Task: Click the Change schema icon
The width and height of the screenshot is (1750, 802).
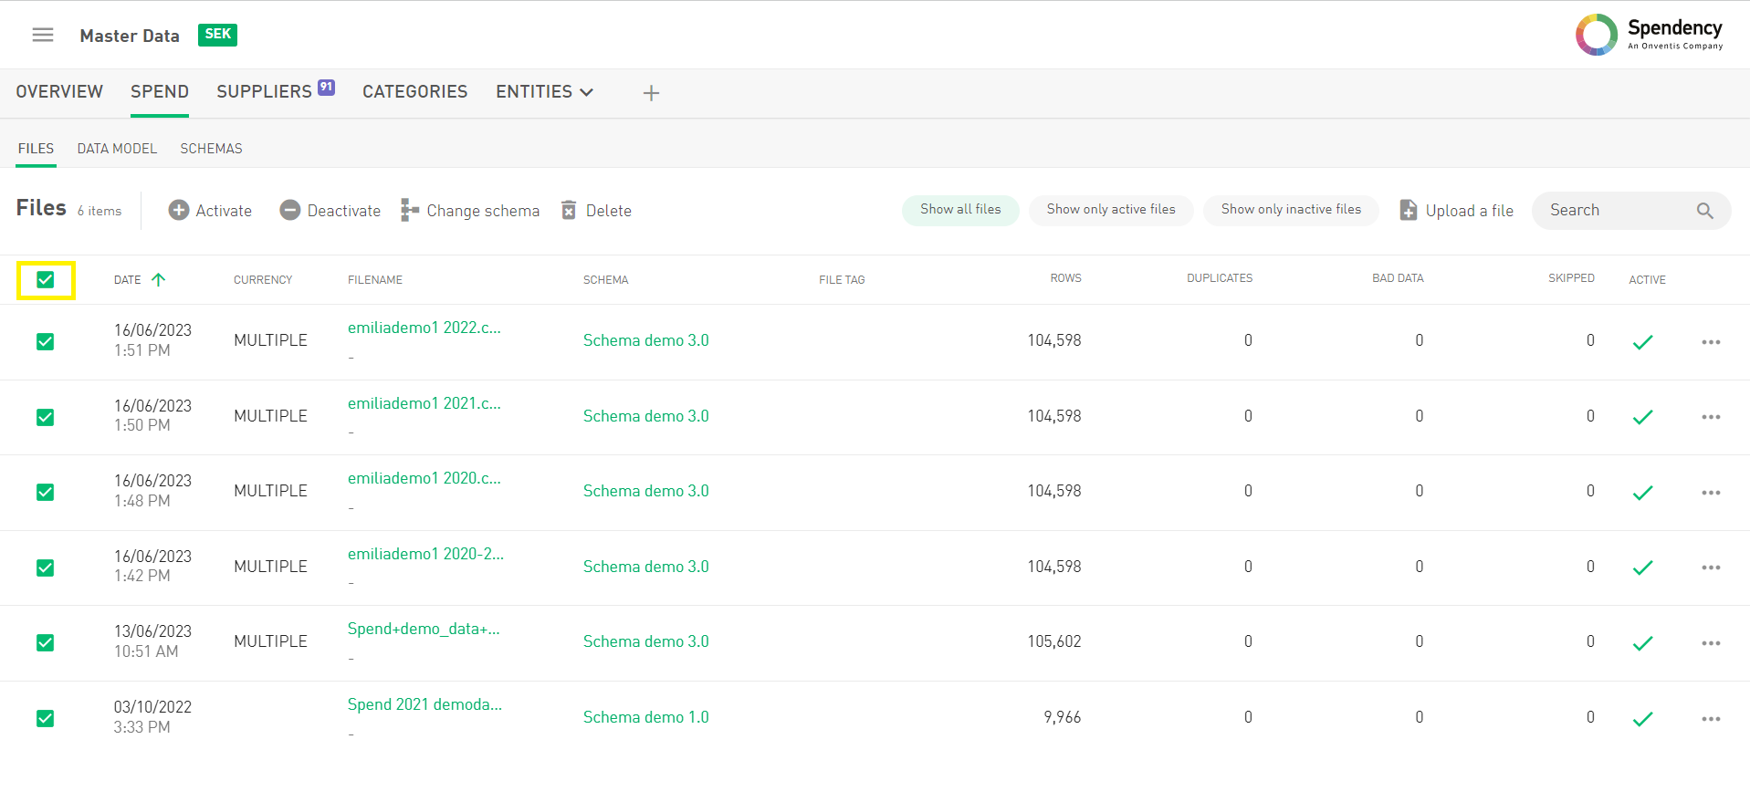Action: pos(410,211)
